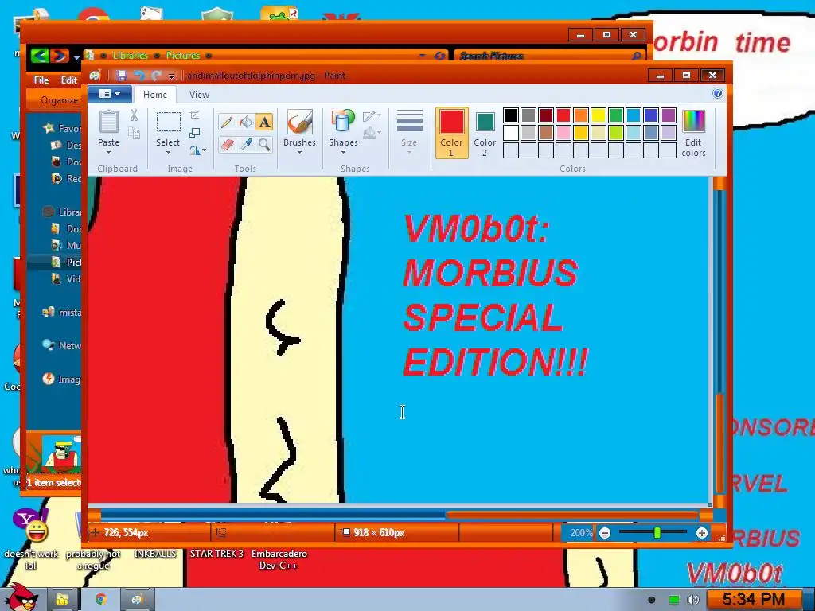Expand the Paste dropdown arrow
Image resolution: width=815 pixels, height=611 pixels.
coord(108,153)
